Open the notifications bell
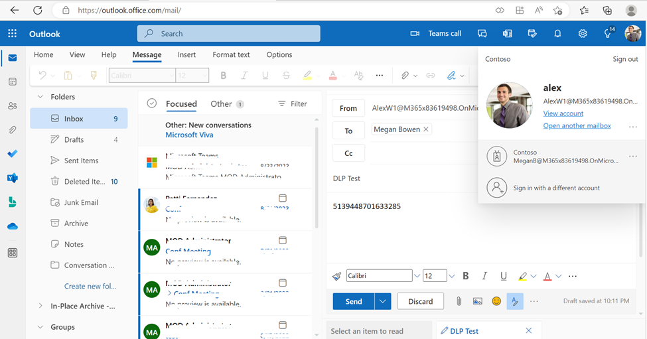647x339 pixels. click(x=557, y=34)
